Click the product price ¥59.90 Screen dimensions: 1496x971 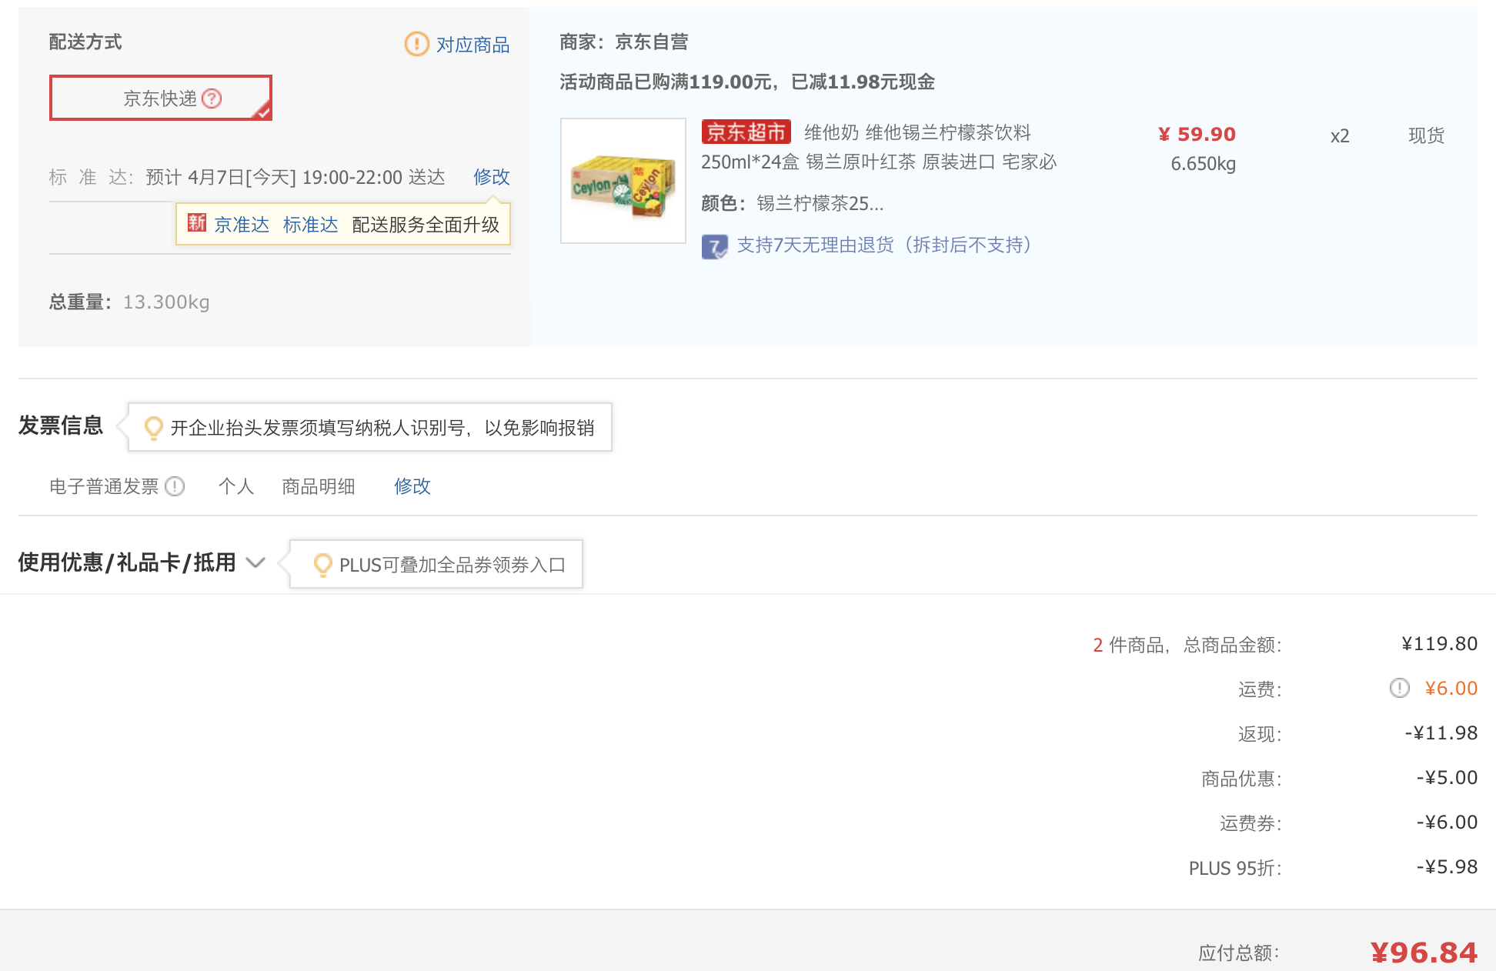click(1197, 135)
